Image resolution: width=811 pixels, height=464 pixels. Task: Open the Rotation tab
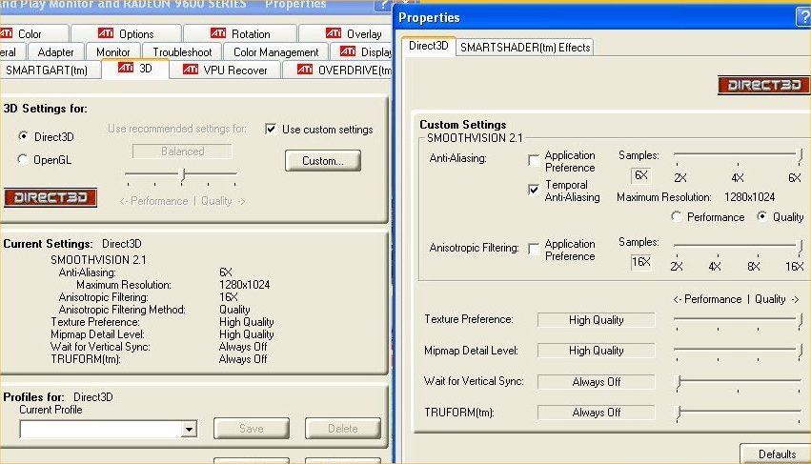[240, 33]
